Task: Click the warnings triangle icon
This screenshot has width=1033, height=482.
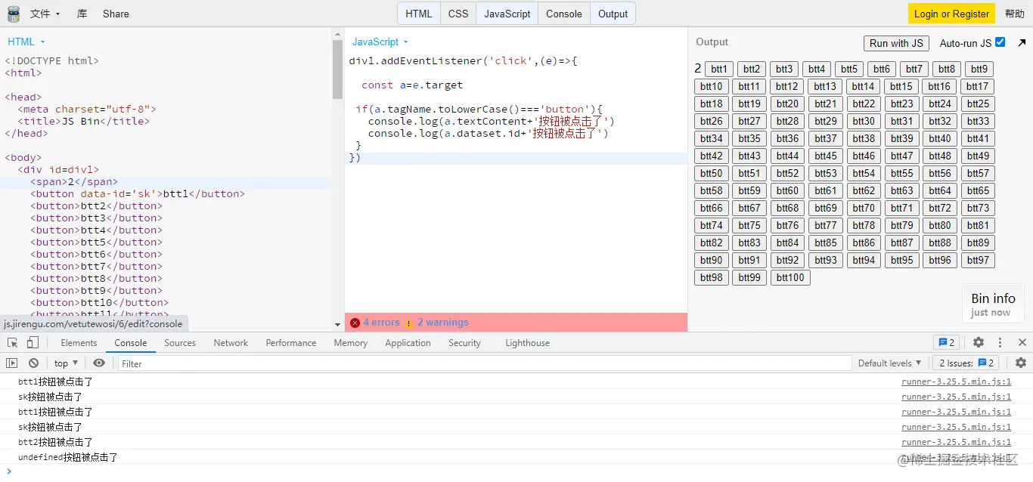Action: point(409,323)
